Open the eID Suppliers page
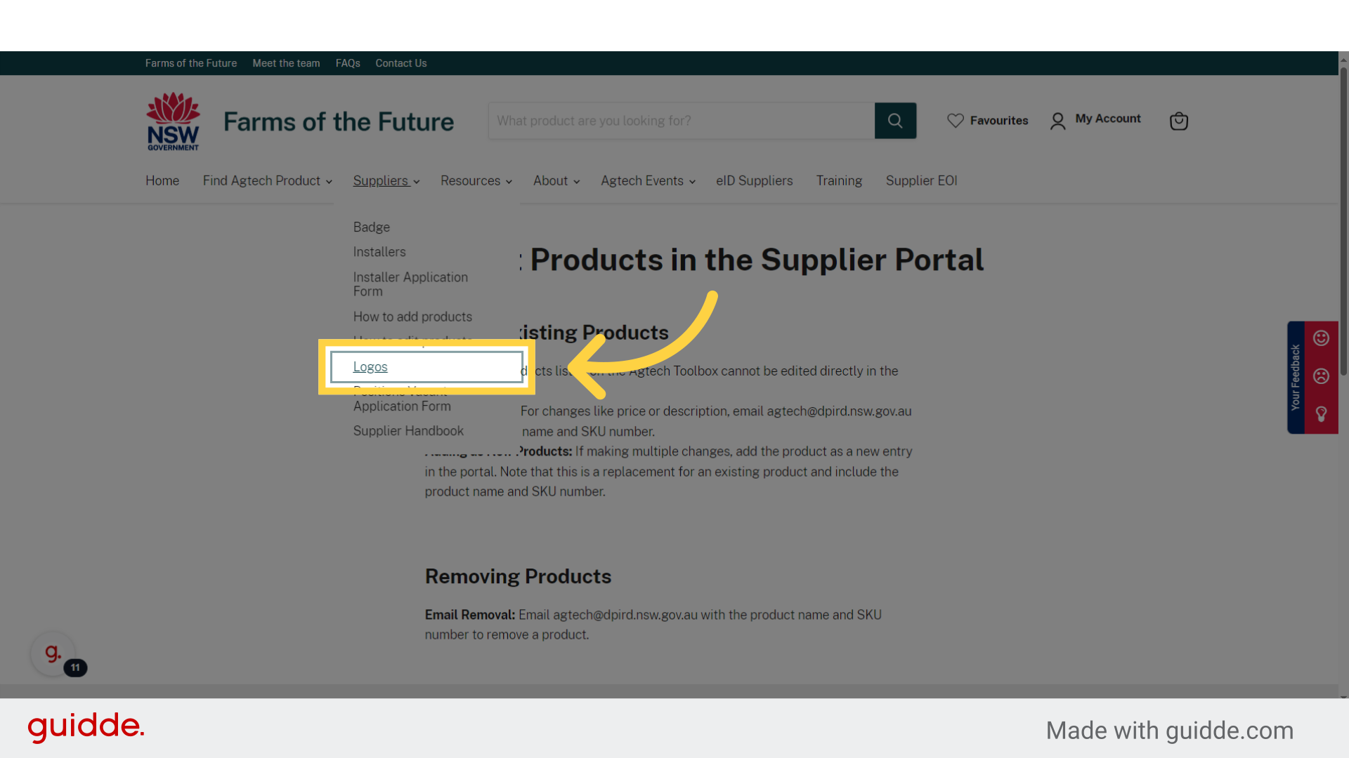This screenshot has height=758, width=1349. (754, 181)
